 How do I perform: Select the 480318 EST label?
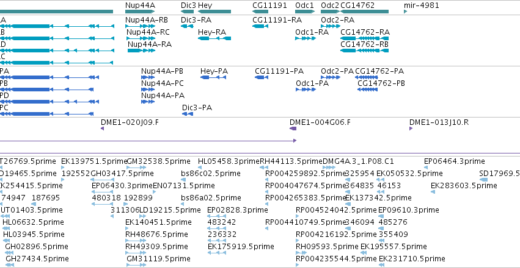point(106,198)
